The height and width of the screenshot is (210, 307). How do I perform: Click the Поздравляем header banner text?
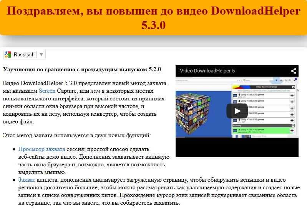point(154,18)
